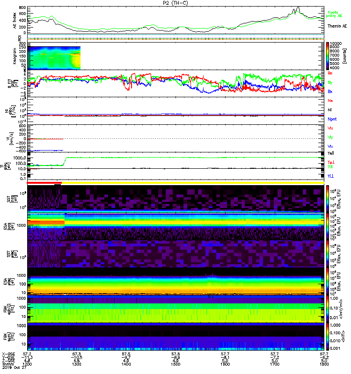Click the ESA ions Eflux color scale bar
Image resolution: width=351 pixels, height=374 pixels.
(x=328, y=227)
